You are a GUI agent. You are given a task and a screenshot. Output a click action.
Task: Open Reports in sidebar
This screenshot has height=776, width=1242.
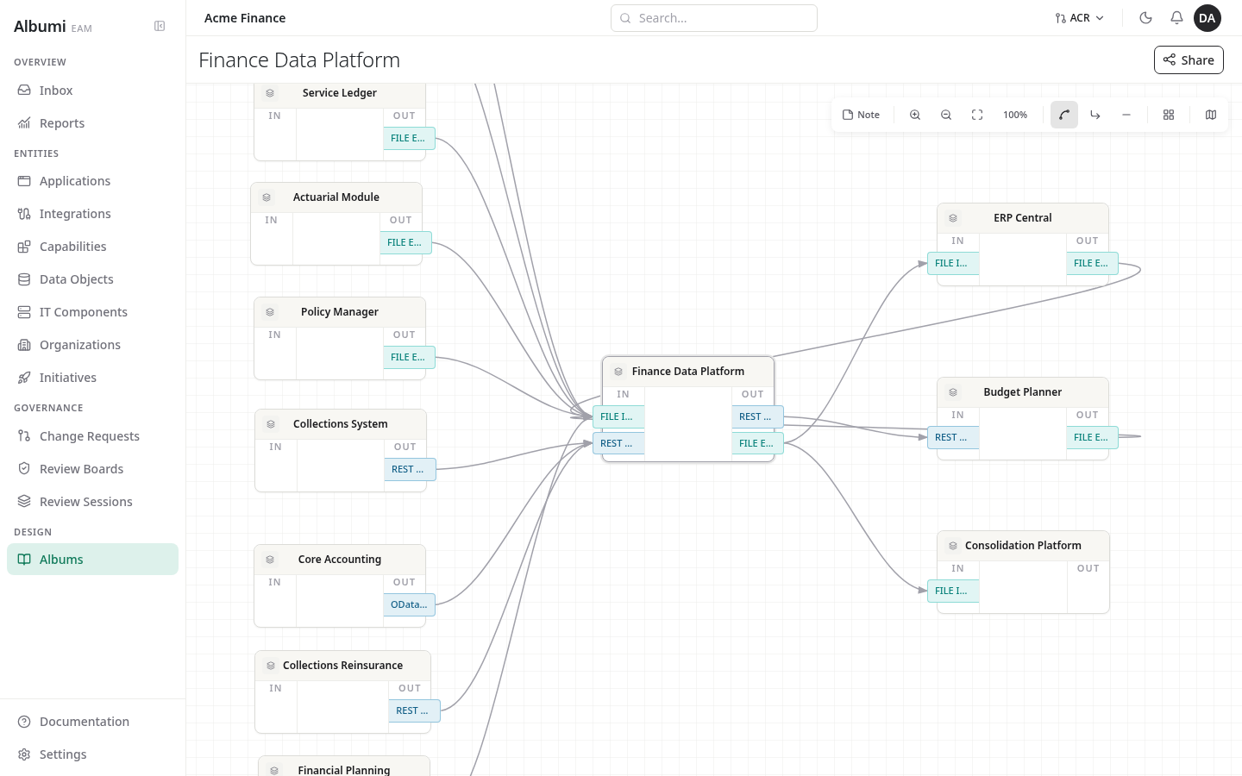coord(92,123)
